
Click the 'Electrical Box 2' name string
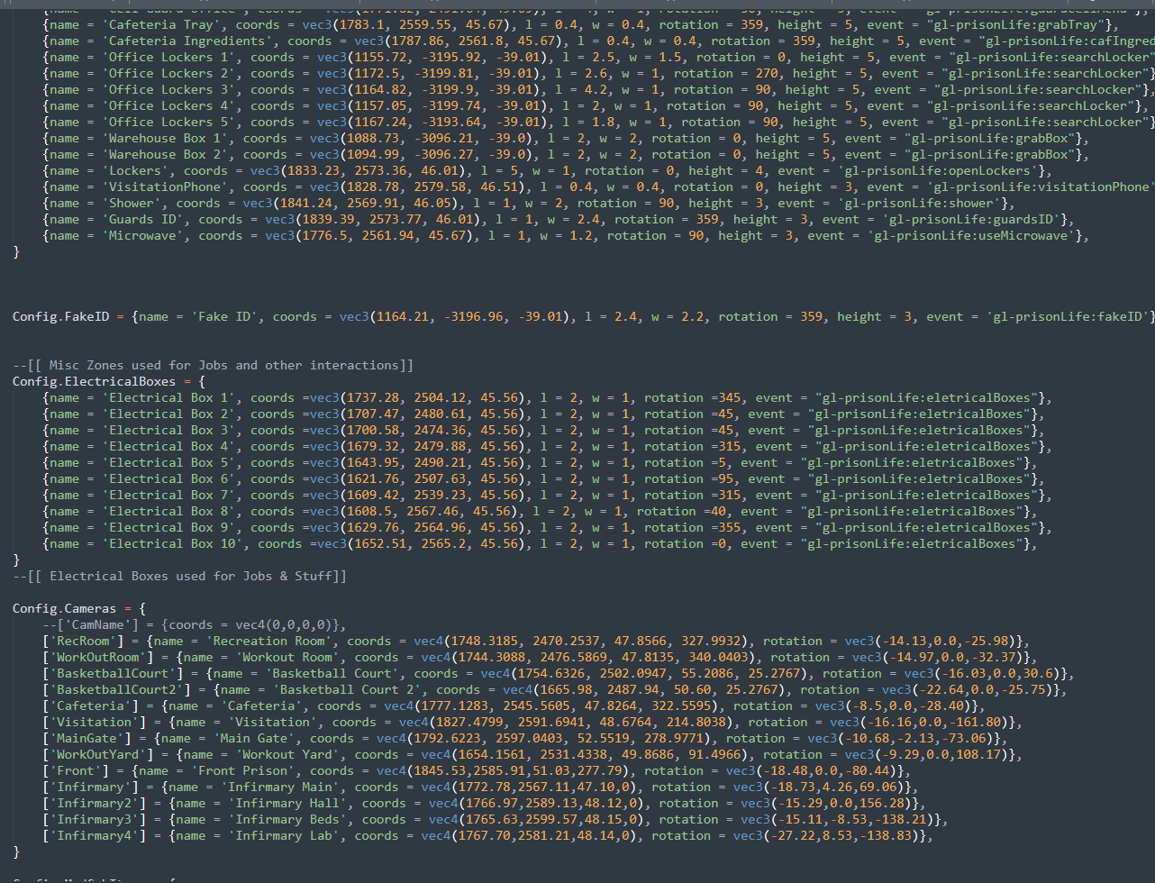169,414
